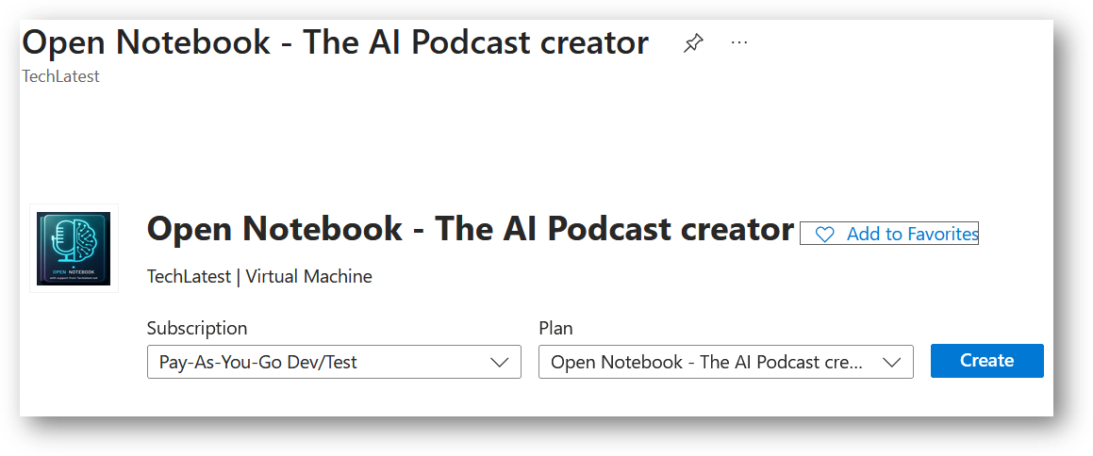Click the Subscription dropdown chevron arrow
The image size is (1093, 456).
point(499,362)
